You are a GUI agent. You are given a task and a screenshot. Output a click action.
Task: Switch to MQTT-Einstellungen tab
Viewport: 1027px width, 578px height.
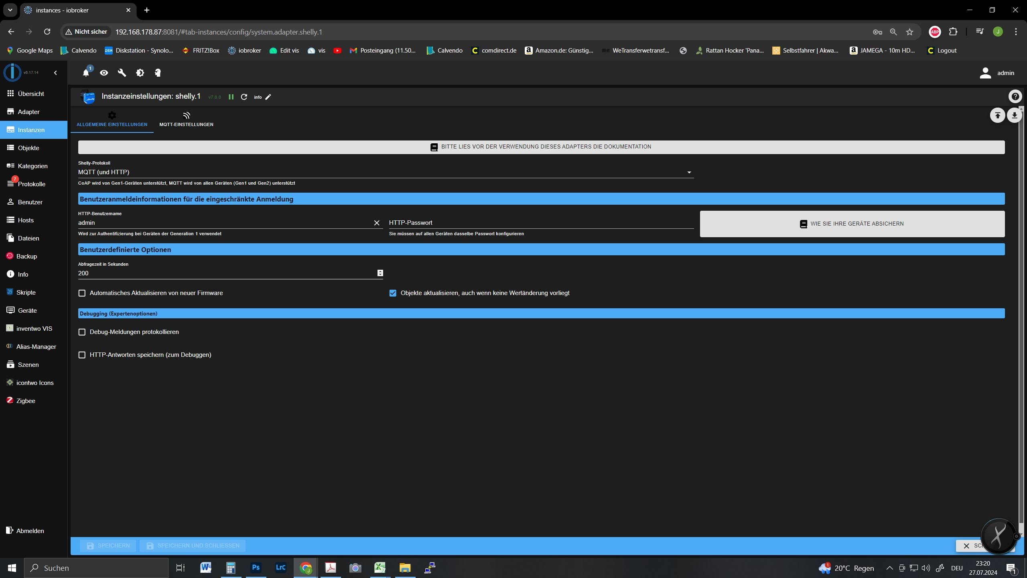click(x=186, y=120)
